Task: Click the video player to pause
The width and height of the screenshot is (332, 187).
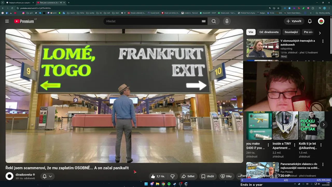Action: (x=124, y=96)
